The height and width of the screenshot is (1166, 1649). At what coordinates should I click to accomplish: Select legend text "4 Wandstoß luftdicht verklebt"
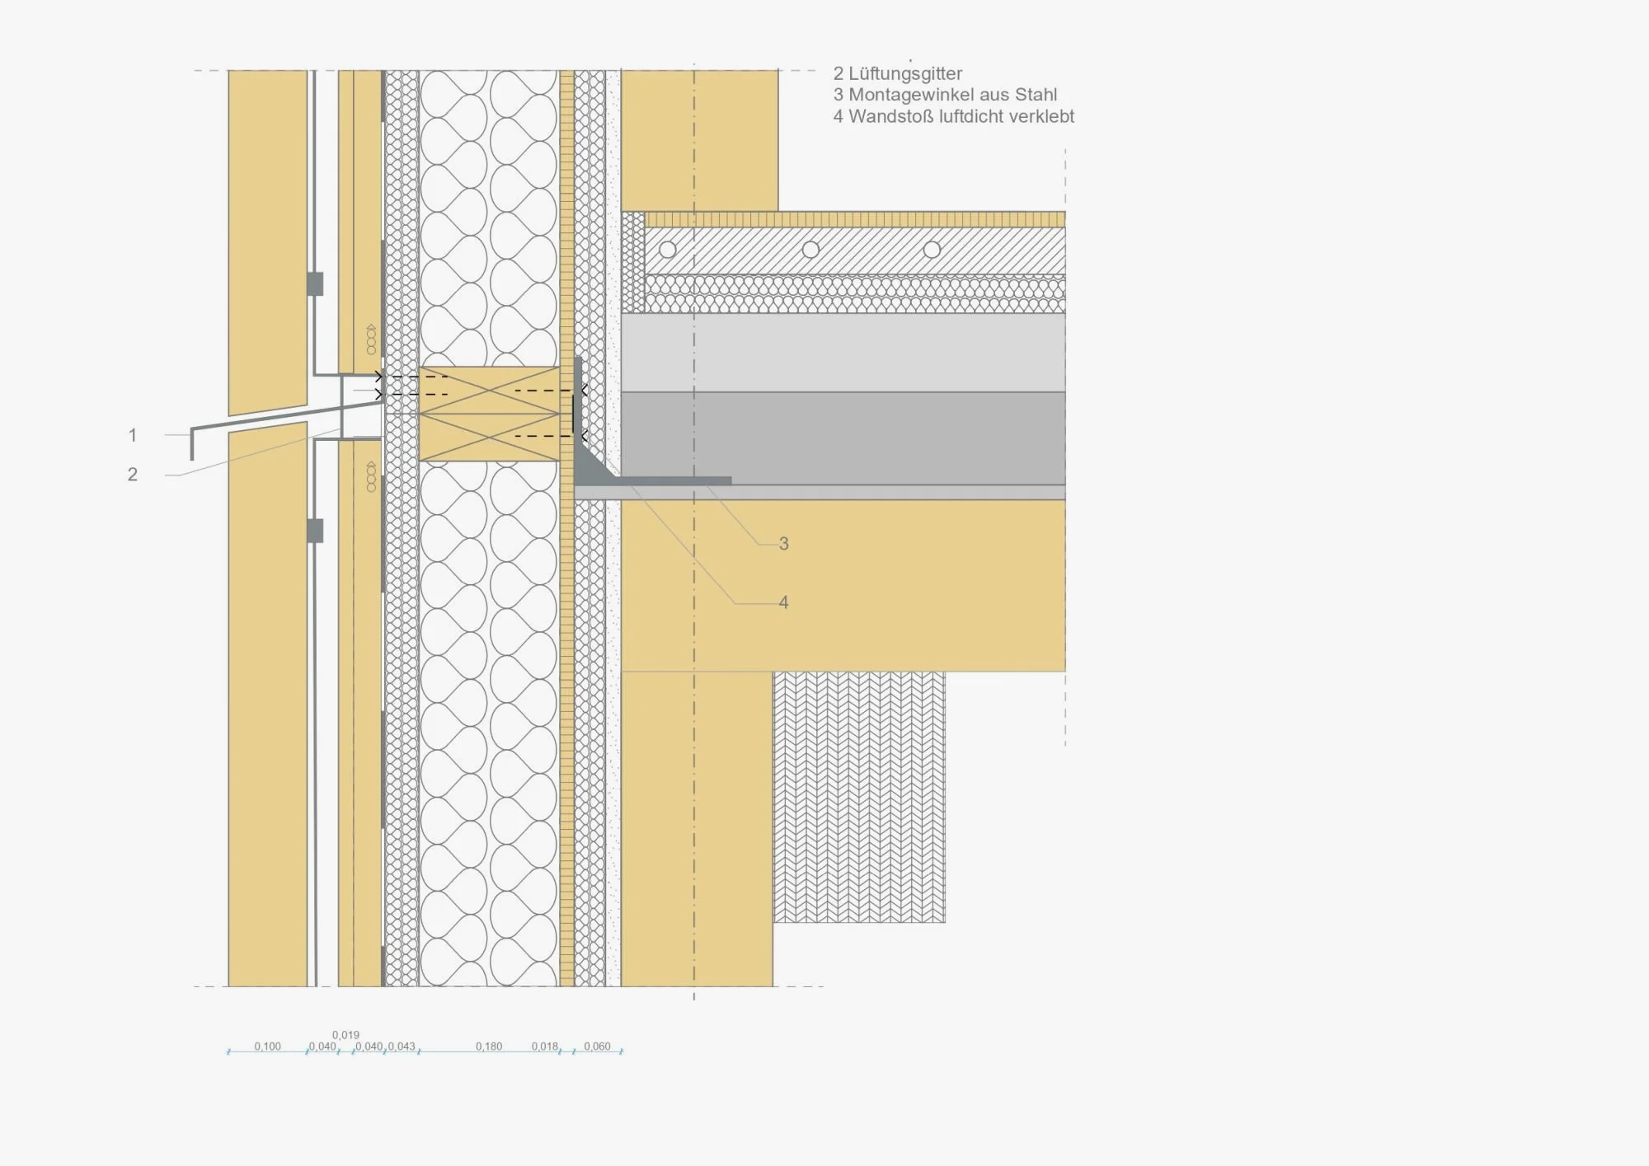954,116
